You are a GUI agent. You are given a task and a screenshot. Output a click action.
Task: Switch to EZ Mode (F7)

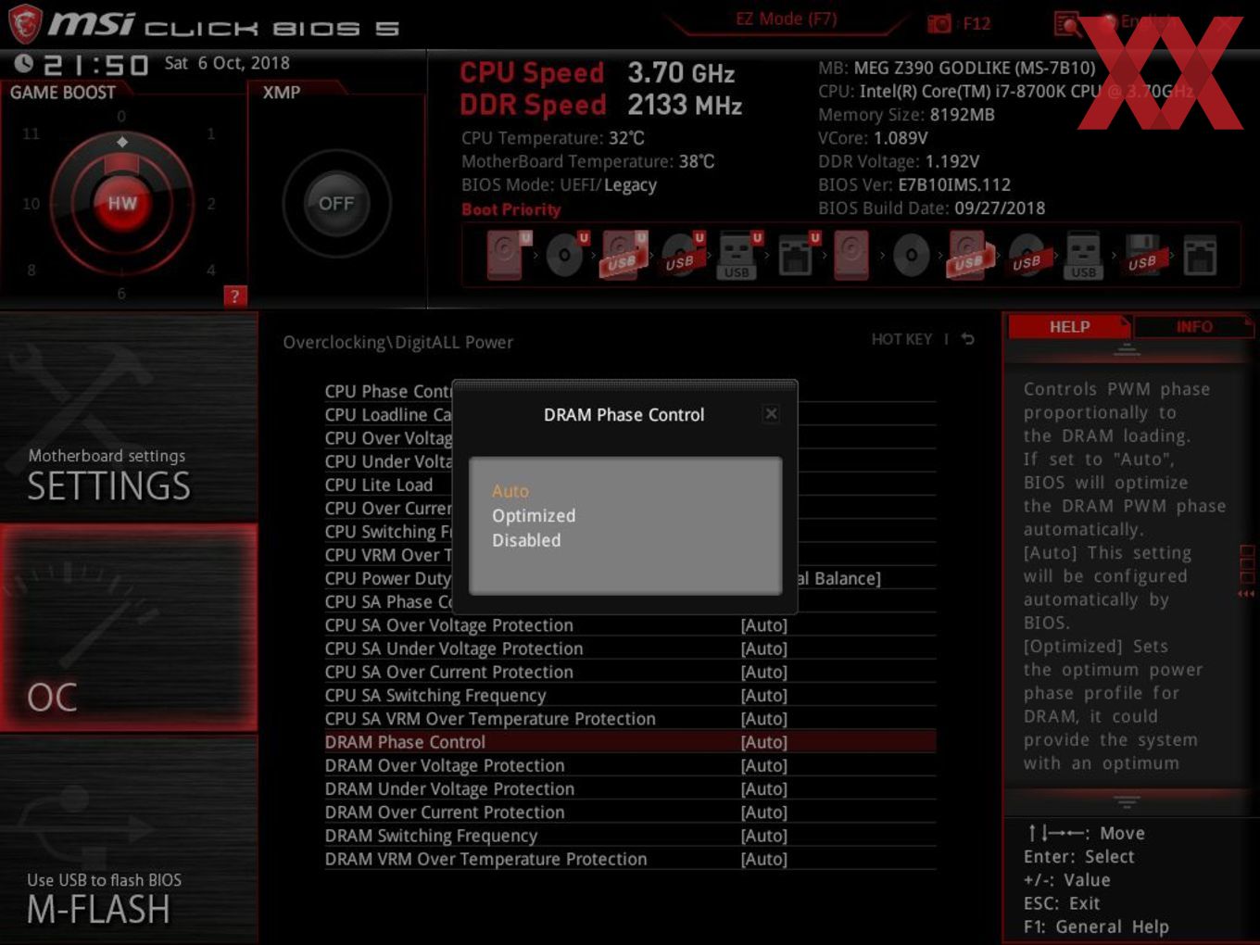787,19
